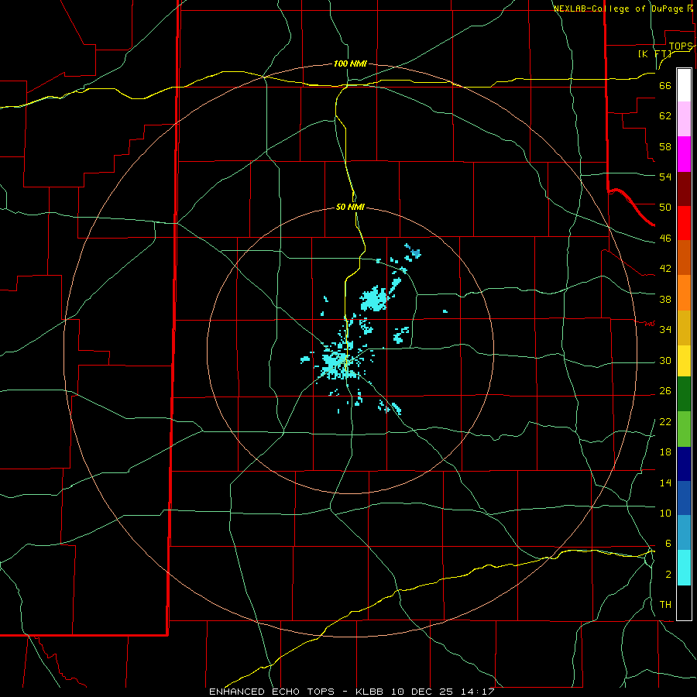Click the "38" legend value
Viewport: 697px width, 697px height.
coord(665,299)
